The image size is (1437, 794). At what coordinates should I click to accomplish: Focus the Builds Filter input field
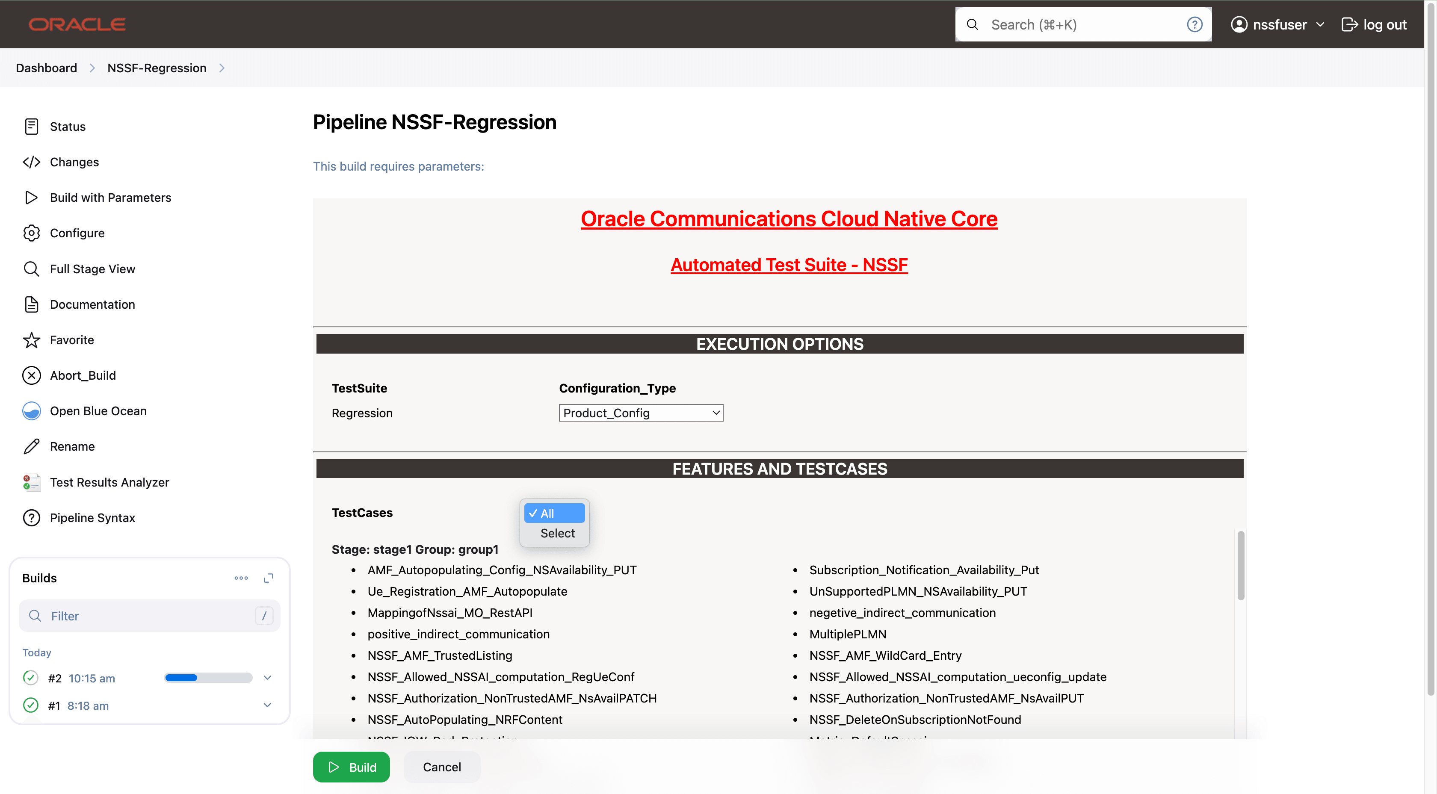[149, 616]
